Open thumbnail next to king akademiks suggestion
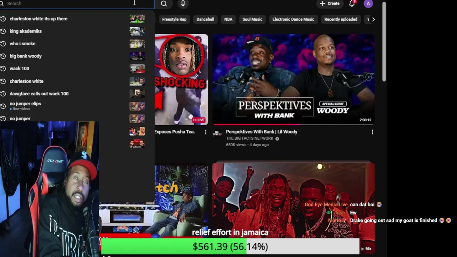 pyautogui.click(x=137, y=31)
